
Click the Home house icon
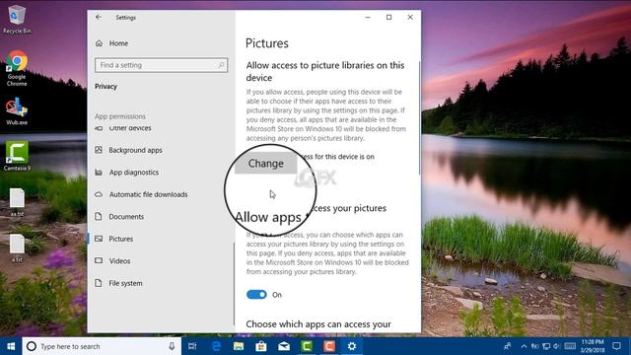coord(99,43)
